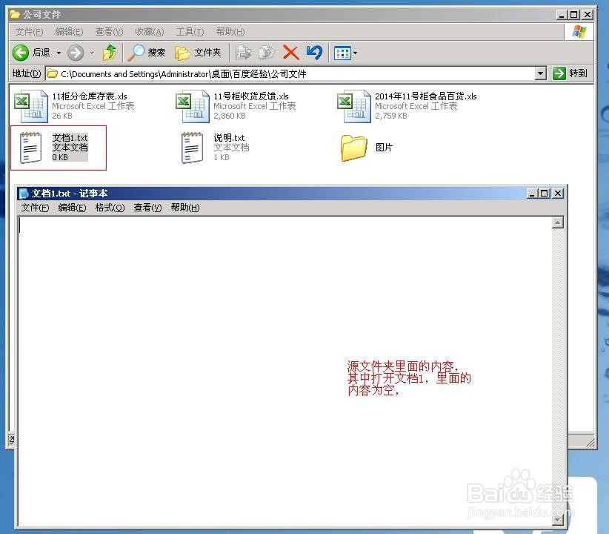609x534 pixels.
Task: Toggle the Folders (文件夹) pane
Action: pyautogui.click(x=198, y=53)
